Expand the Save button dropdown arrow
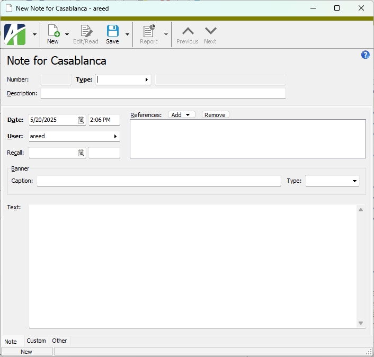 pos(127,35)
